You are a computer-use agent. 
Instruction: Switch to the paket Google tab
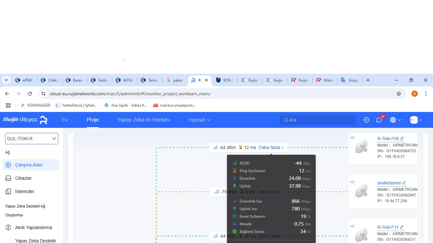tap(175, 80)
